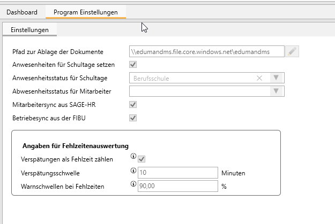
Task: Open the Einstellungen sub-tab
Action: [x=29, y=30]
